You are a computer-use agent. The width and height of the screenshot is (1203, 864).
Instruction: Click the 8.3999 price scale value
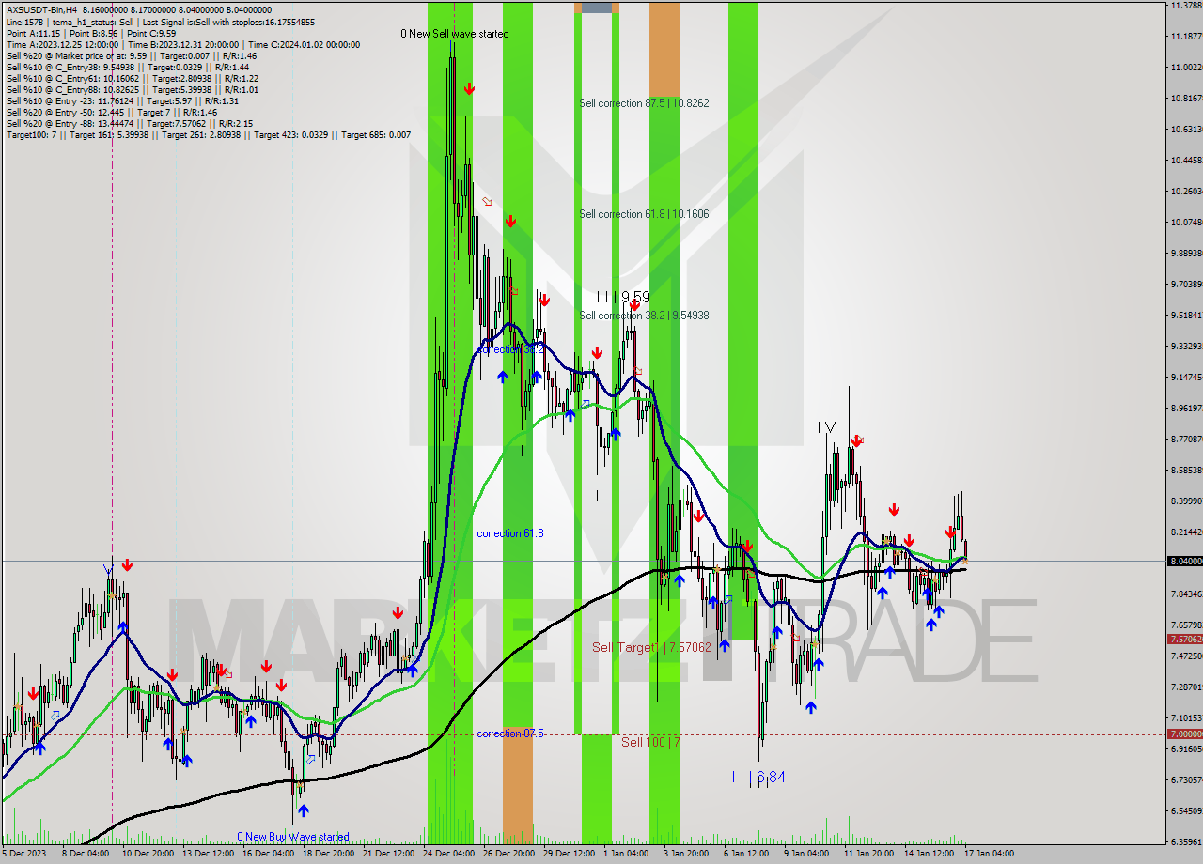tap(1186, 501)
